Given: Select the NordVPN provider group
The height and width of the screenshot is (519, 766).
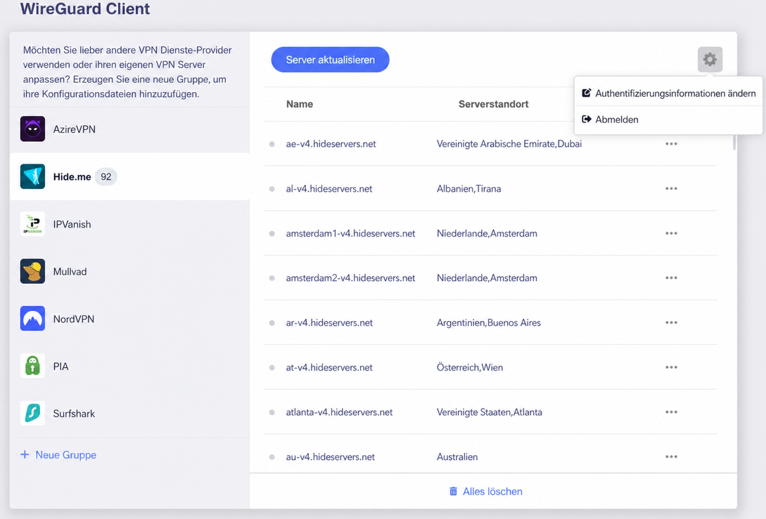Looking at the screenshot, I should click(129, 319).
